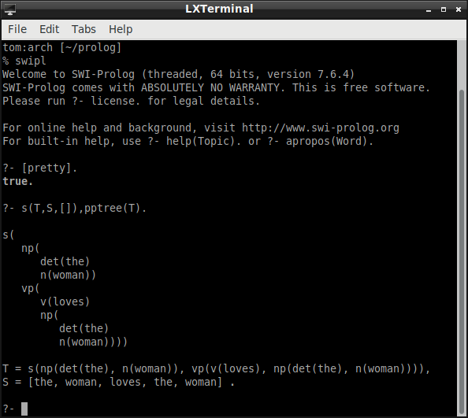Open the Help menu
The image size is (468, 418).
[121, 29]
